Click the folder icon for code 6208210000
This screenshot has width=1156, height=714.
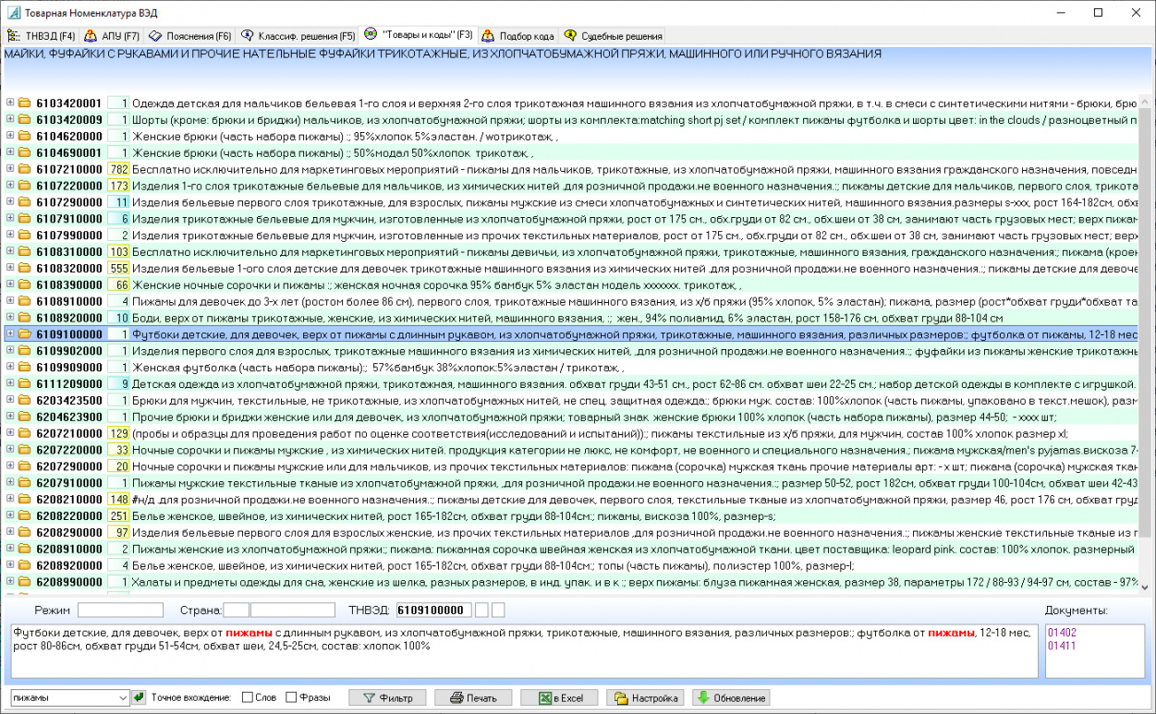point(25,500)
